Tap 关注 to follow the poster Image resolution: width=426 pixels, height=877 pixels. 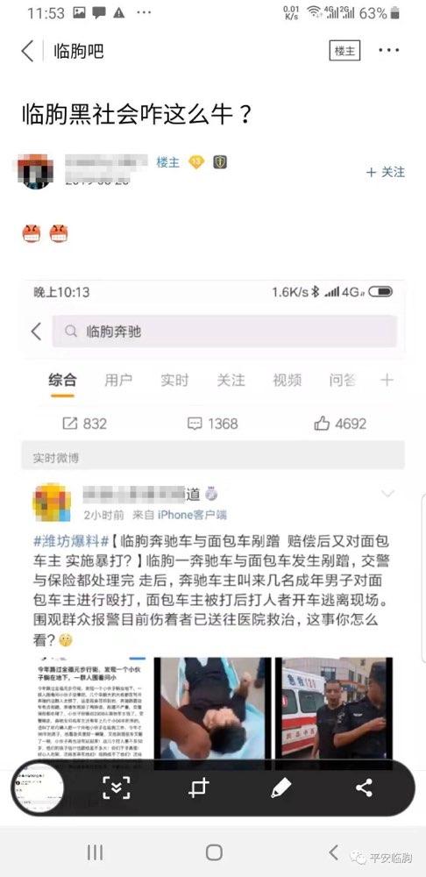(x=386, y=172)
